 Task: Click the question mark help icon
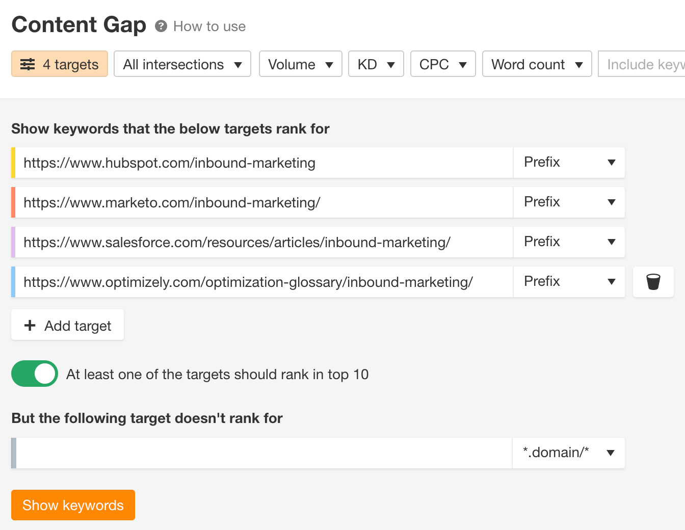(161, 26)
